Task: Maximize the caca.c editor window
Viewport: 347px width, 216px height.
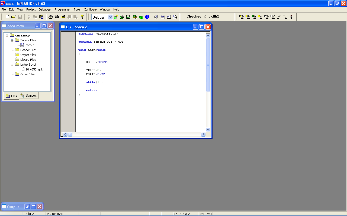Action: click(x=202, y=27)
